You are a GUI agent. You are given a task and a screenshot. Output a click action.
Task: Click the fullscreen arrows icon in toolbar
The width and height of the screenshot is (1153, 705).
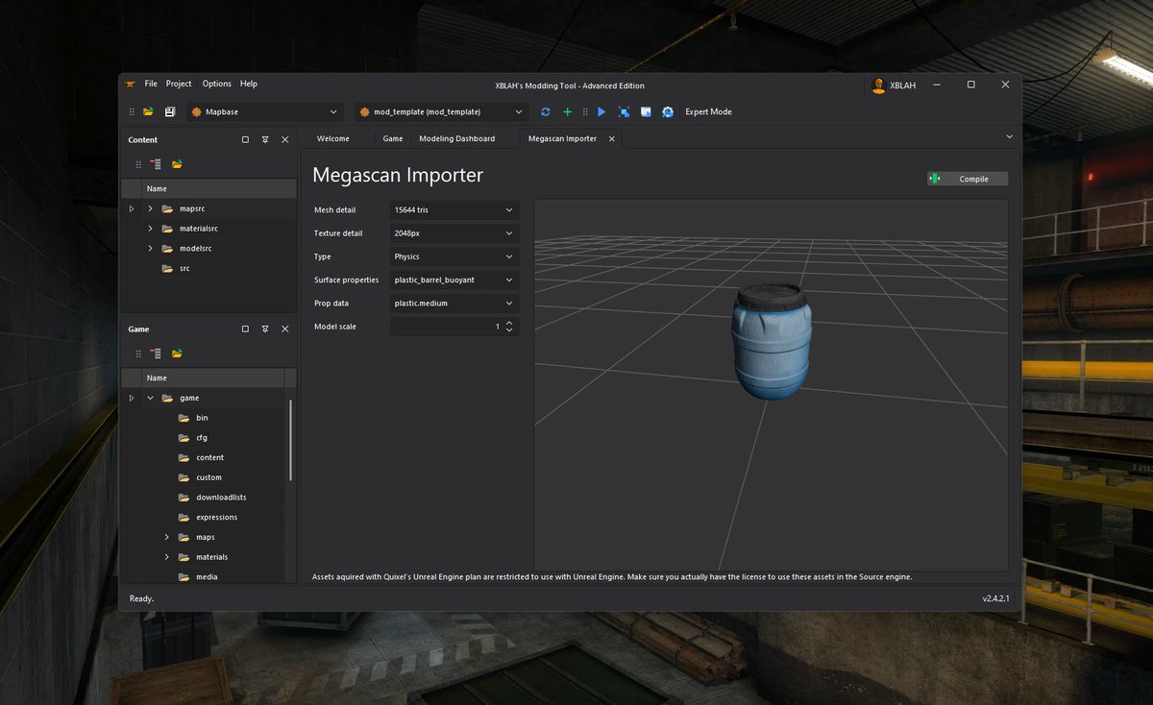624,112
